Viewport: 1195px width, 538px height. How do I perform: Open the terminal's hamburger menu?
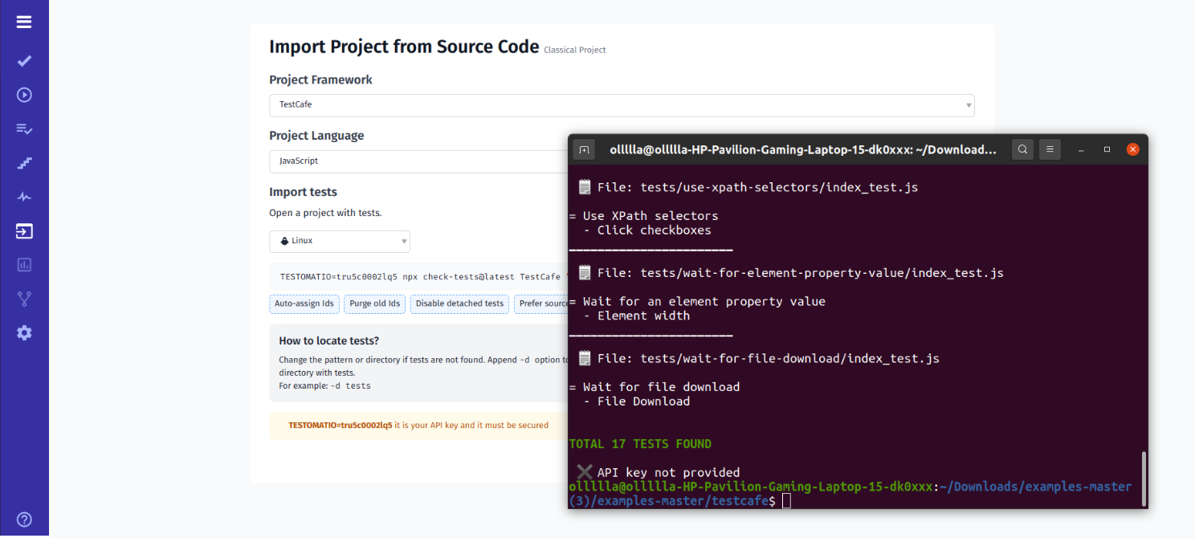(1050, 149)
